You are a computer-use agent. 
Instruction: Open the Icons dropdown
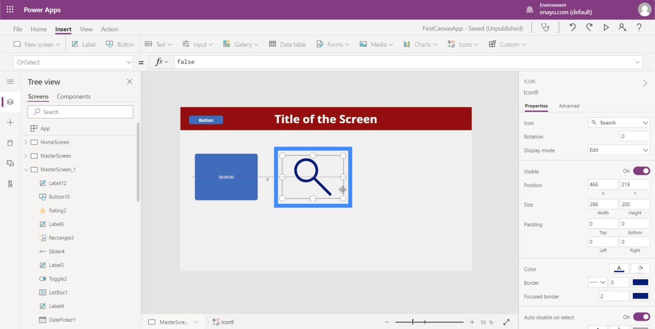(463, 44)
